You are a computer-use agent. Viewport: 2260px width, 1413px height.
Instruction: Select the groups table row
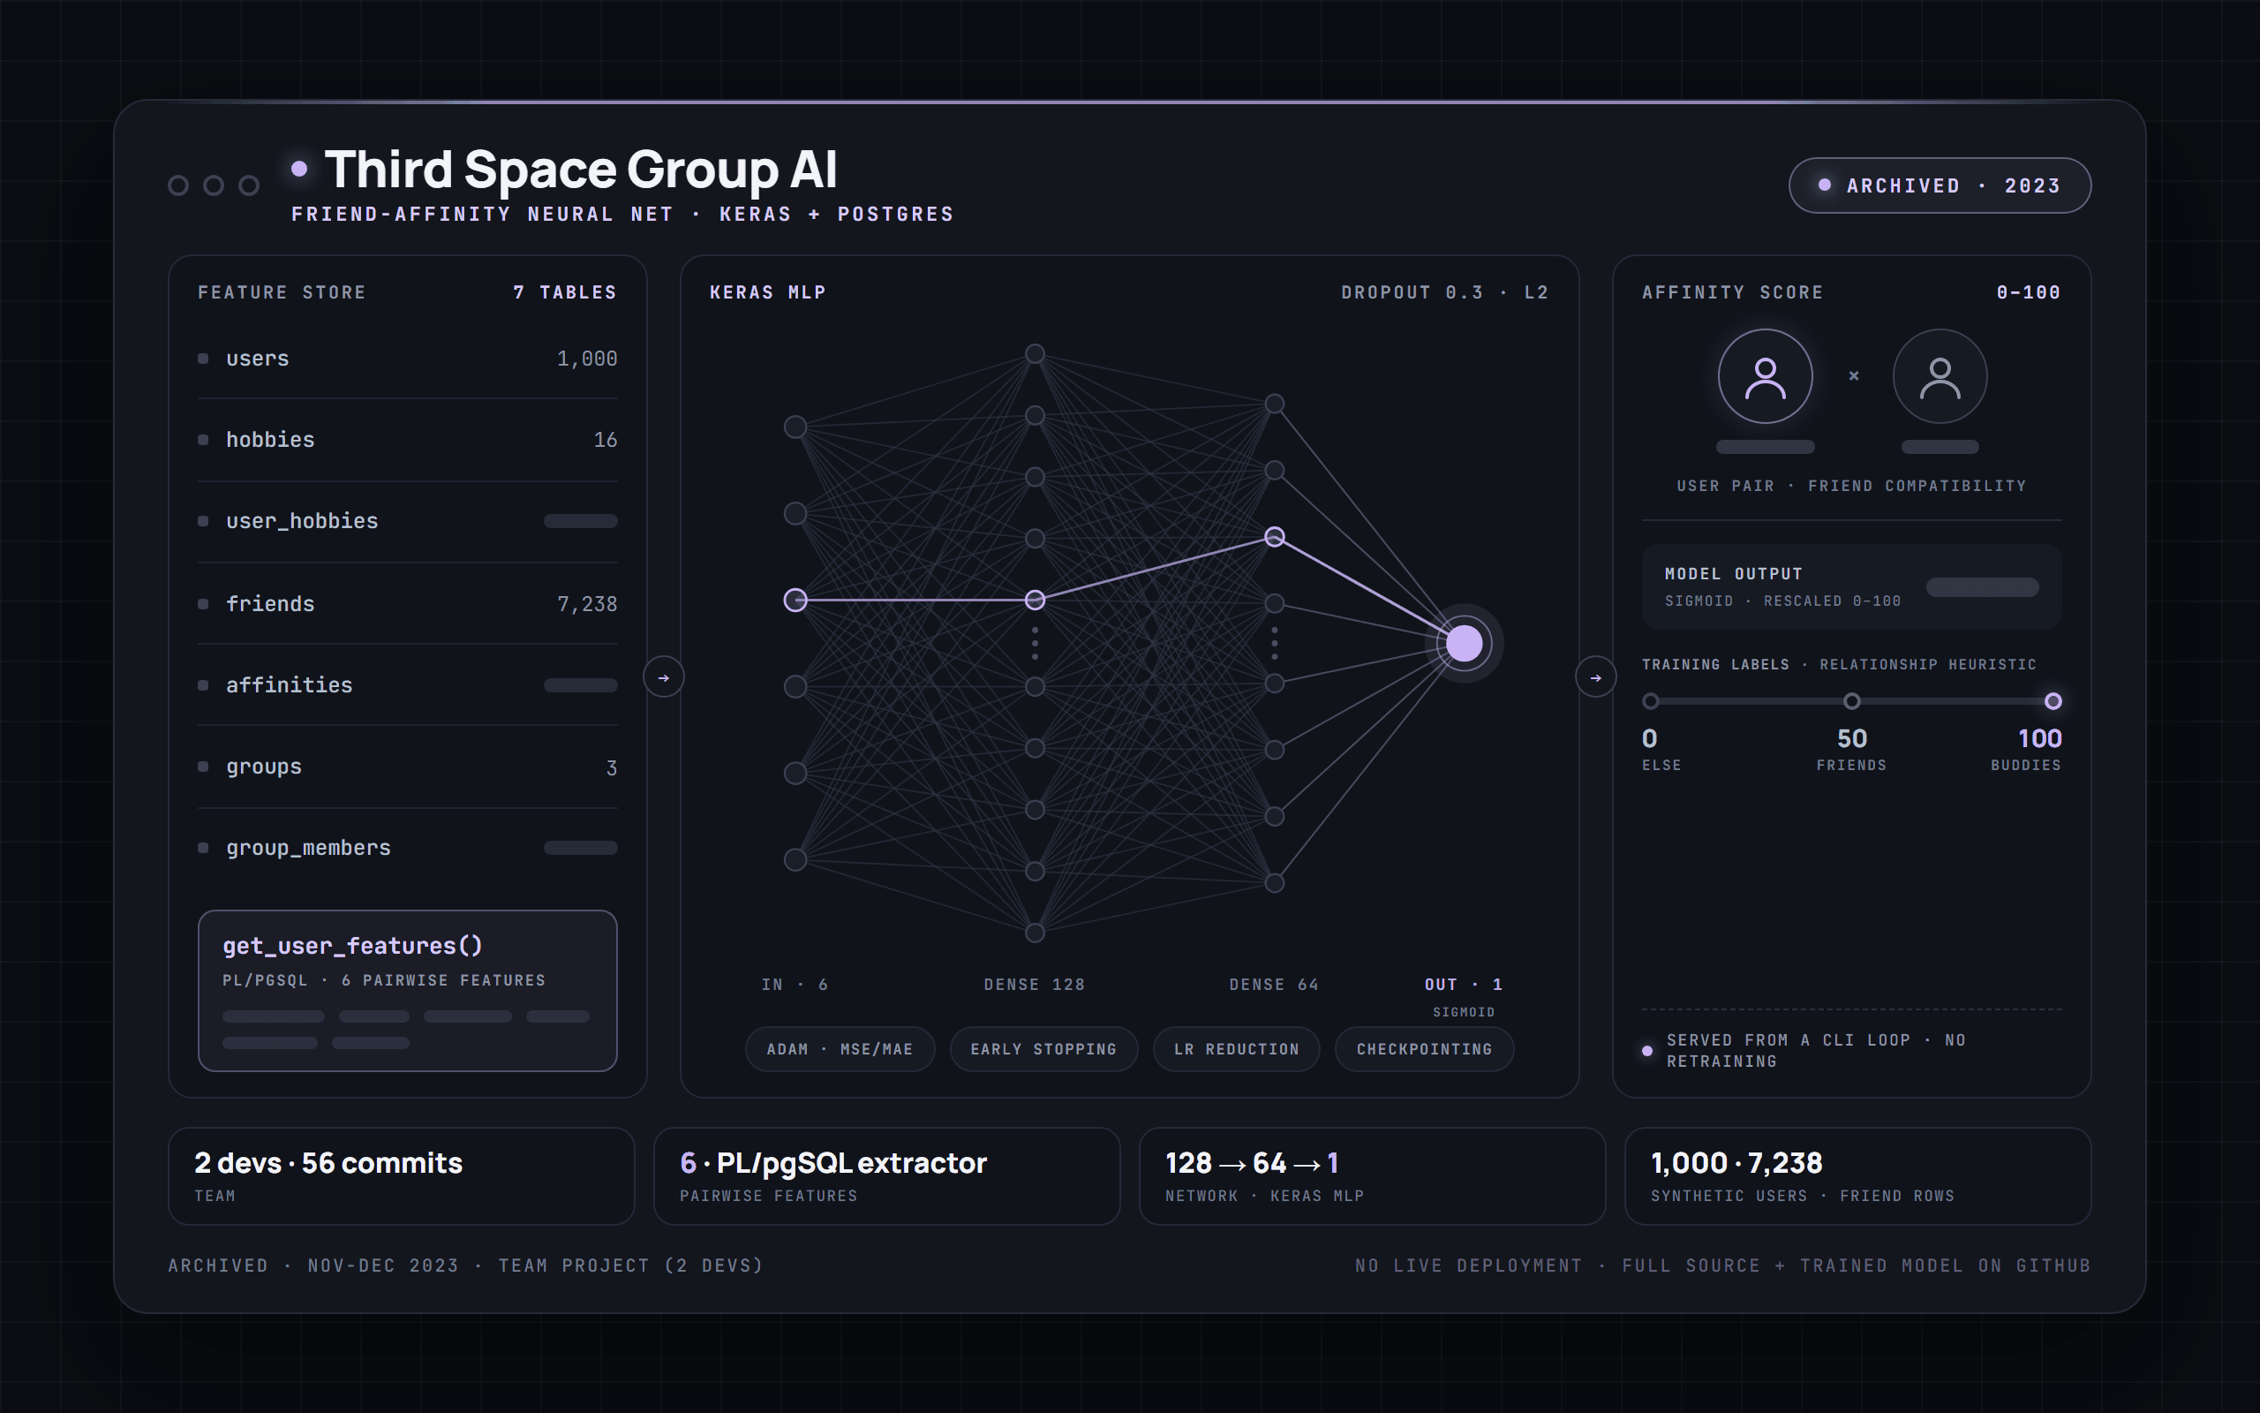pyautogui.click(x=407, y=767)
